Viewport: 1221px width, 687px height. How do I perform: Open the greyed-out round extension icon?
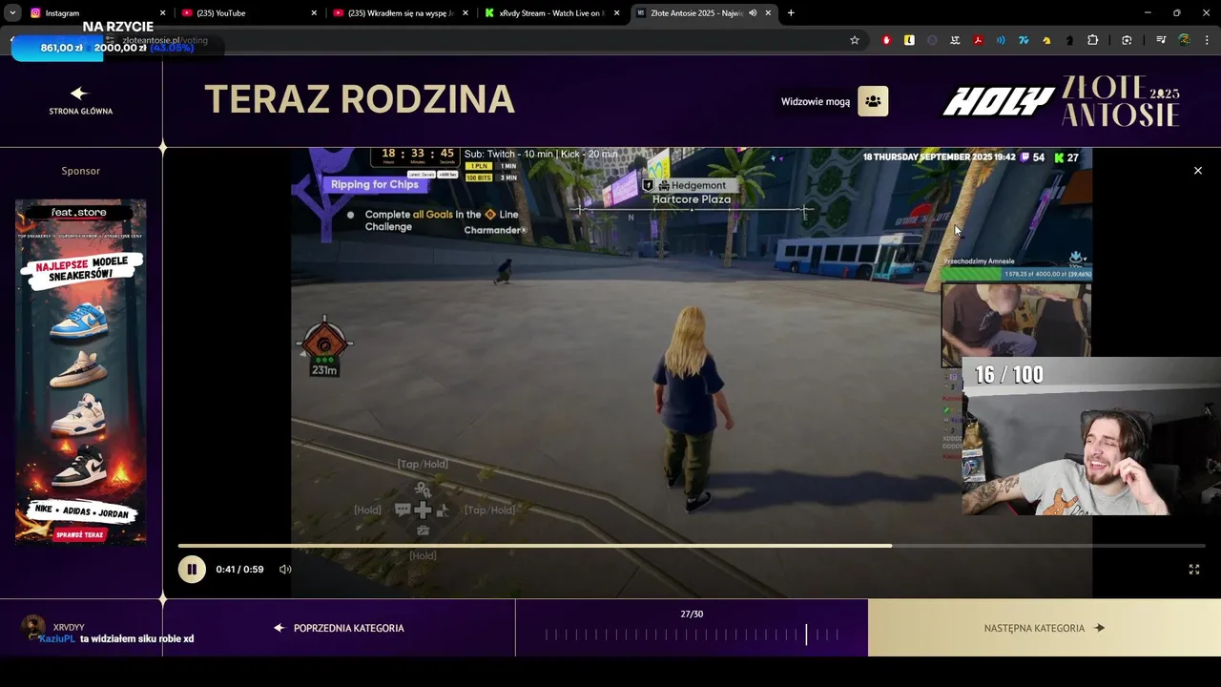click(x=932, y=40)
